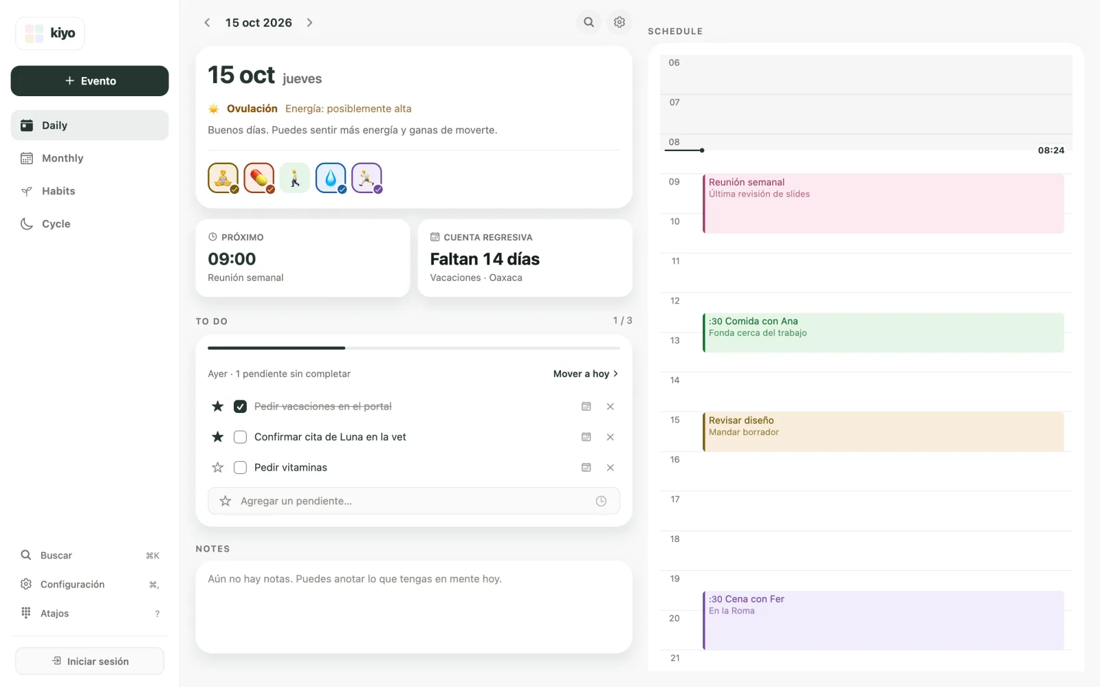1100x687 pixels.
Task: Click the clock icon in the new task field
Action: (x=601, y=501)
